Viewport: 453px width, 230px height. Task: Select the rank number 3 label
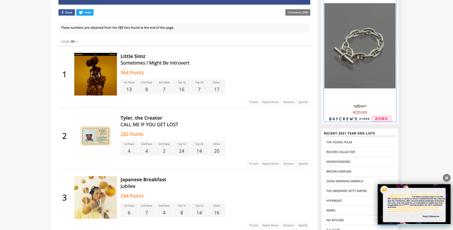pyautogui.click(x=64, y=198)
